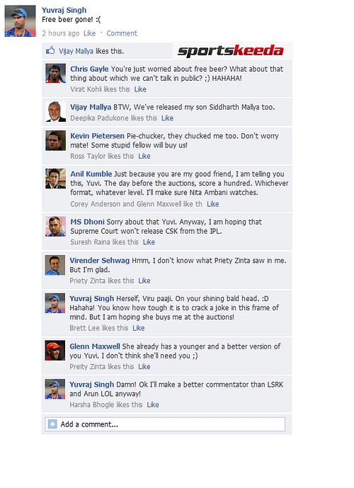354x488 pixels.
Task: Open Yuvraj Singh's main post profile picture
Action: tap(20, 21)
